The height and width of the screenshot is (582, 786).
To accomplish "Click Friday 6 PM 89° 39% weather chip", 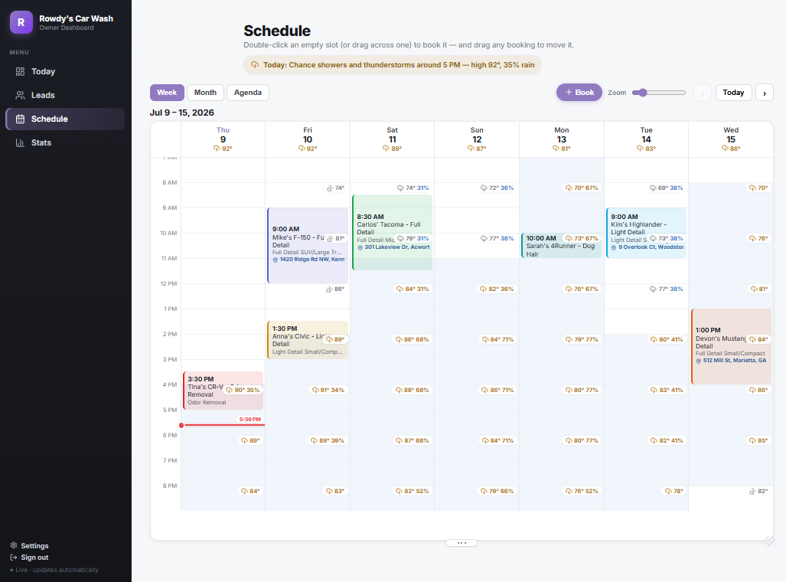I will (x=328, y=441).
